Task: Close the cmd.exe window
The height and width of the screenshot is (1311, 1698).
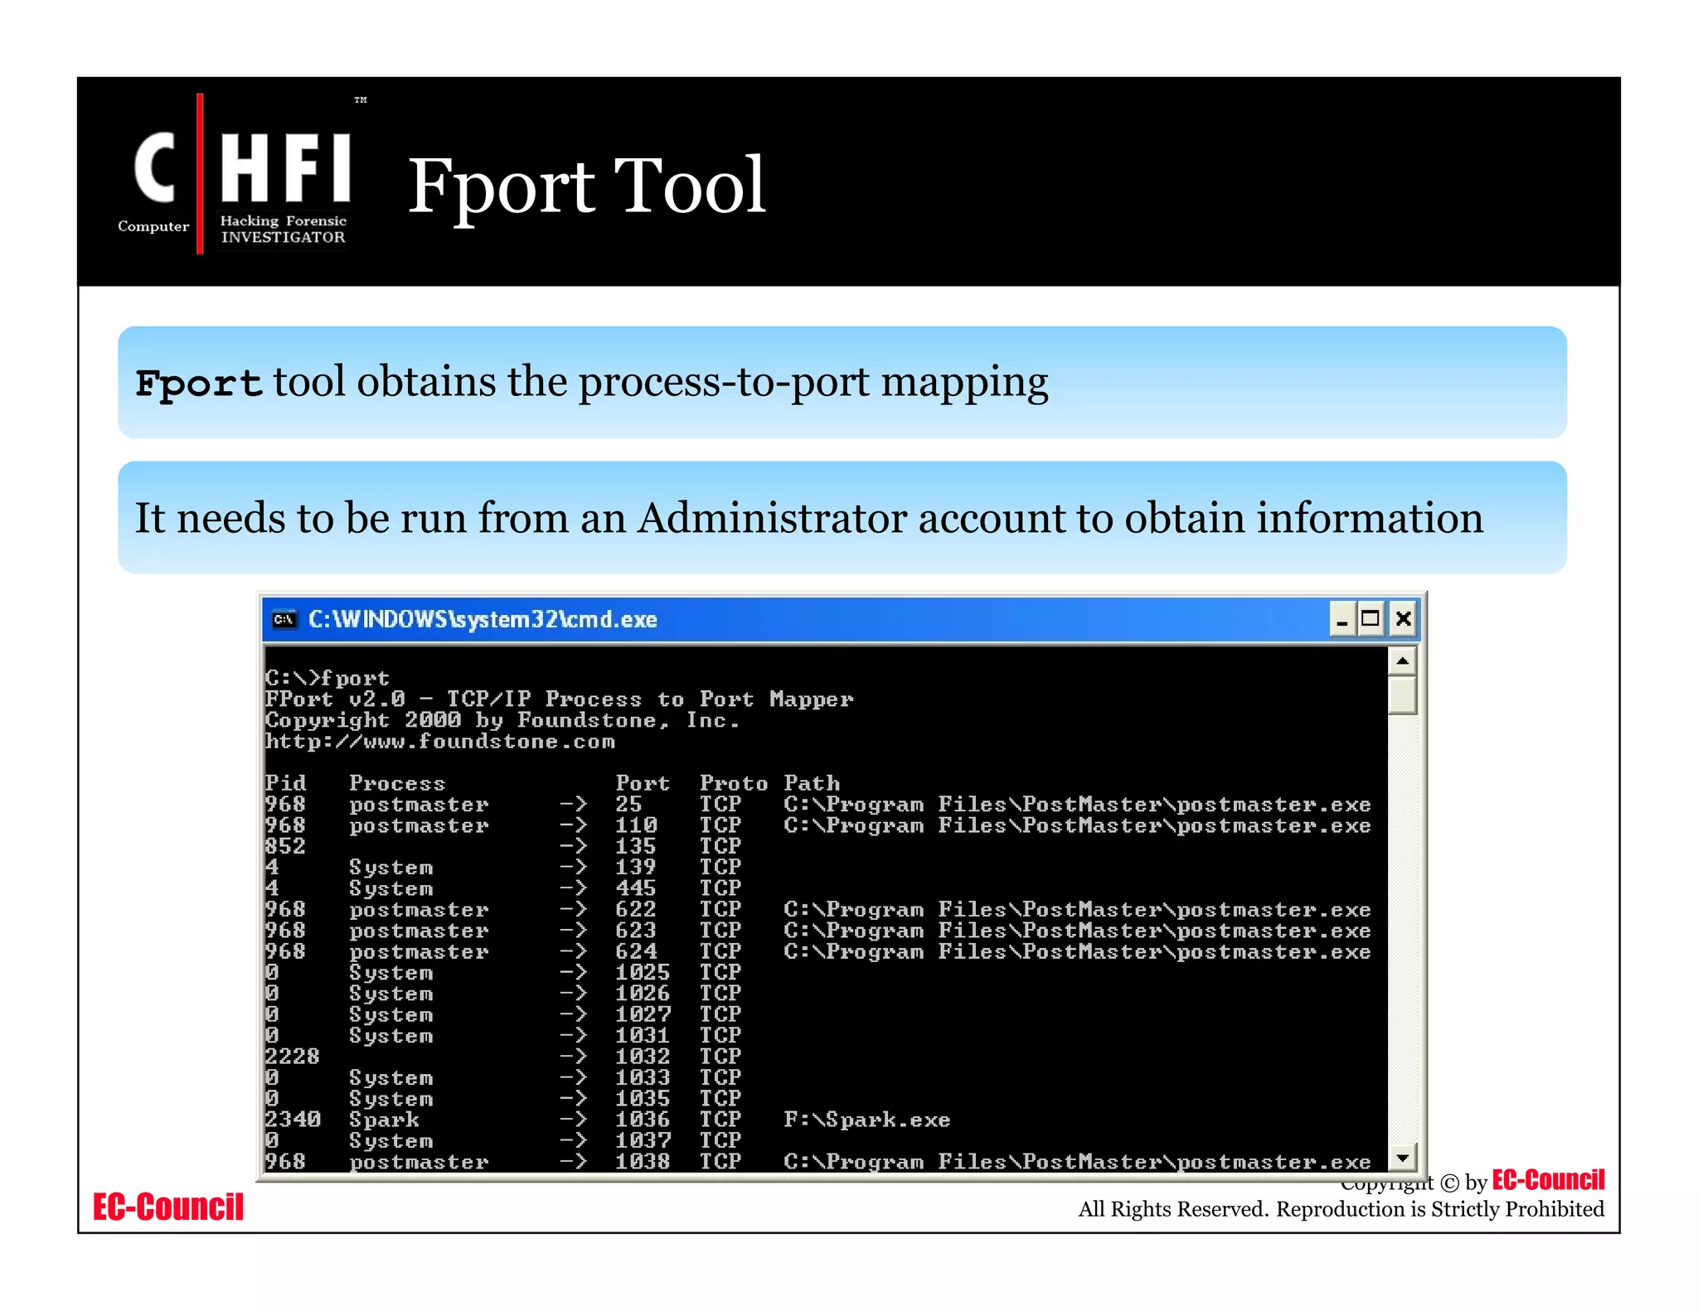Action: 1403,619
